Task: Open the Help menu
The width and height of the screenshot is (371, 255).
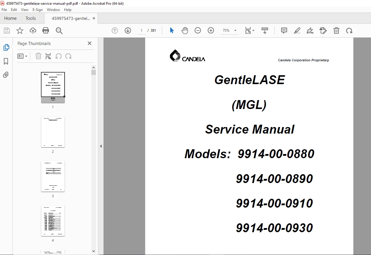Action: 68,10
